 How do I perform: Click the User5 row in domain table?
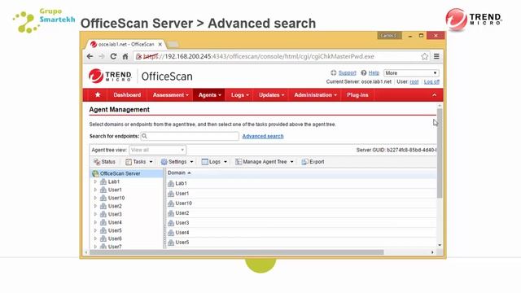pyautogui.click(x=301, y=243)
